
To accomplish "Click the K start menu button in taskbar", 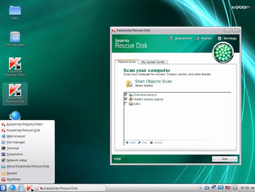I will click(3, 188).
